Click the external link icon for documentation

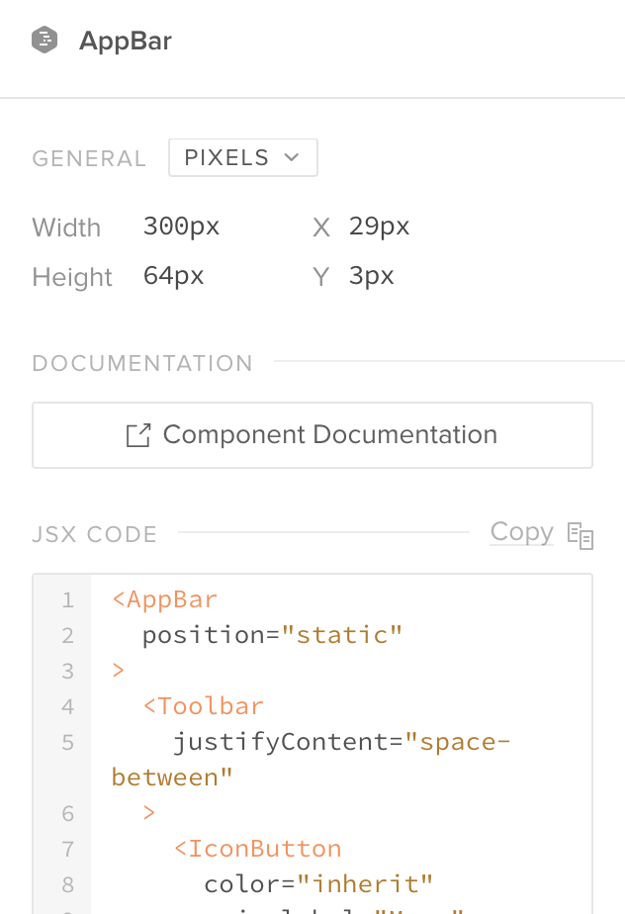[138, 435]
